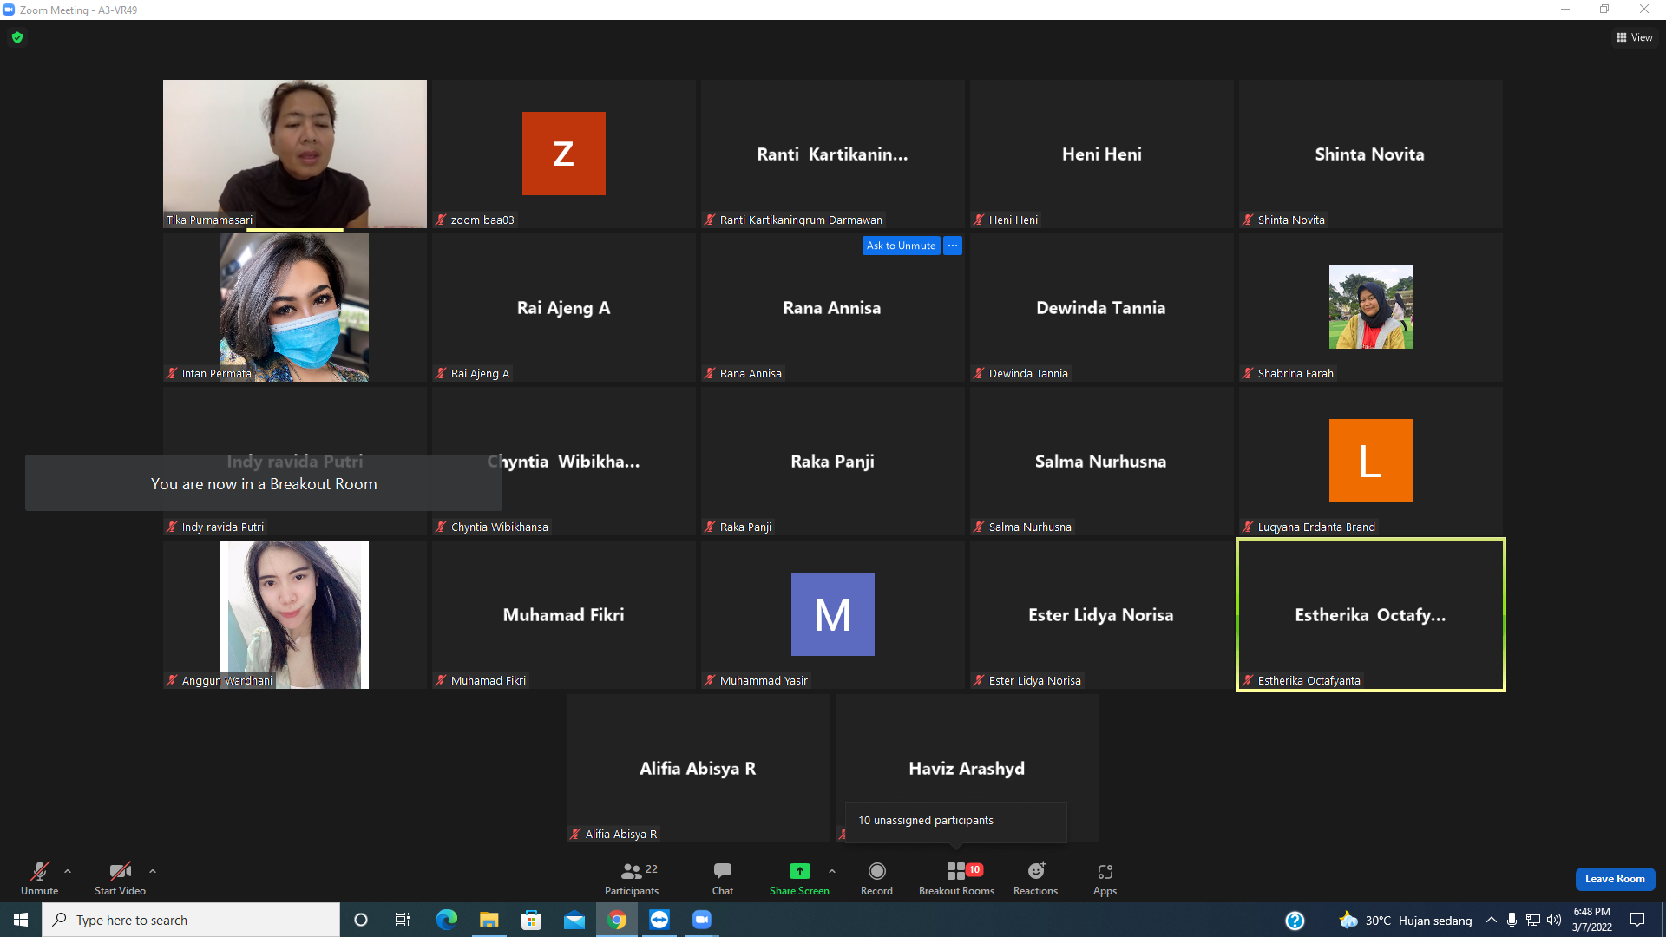The image size is (1666, 937).
Task: Open Task View on the taskbar
Action: coord(403,920)
